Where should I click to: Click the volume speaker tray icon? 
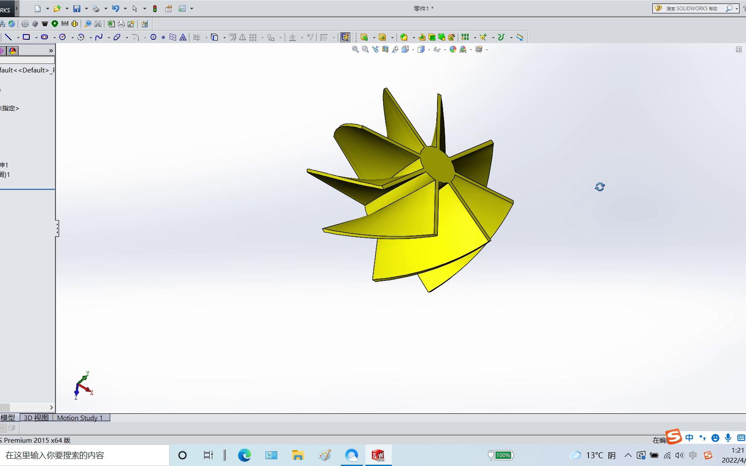coord(680,455)
